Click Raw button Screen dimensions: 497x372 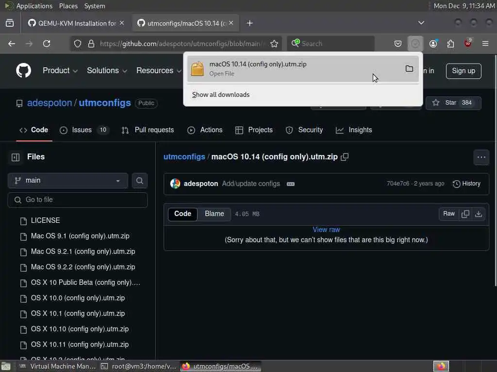(x=449, y=214)
